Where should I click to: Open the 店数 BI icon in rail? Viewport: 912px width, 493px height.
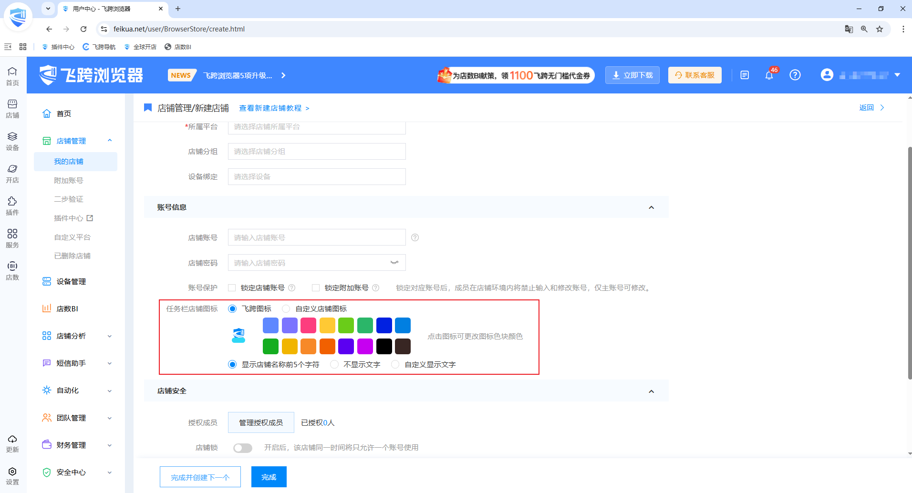tap(12, 271)
